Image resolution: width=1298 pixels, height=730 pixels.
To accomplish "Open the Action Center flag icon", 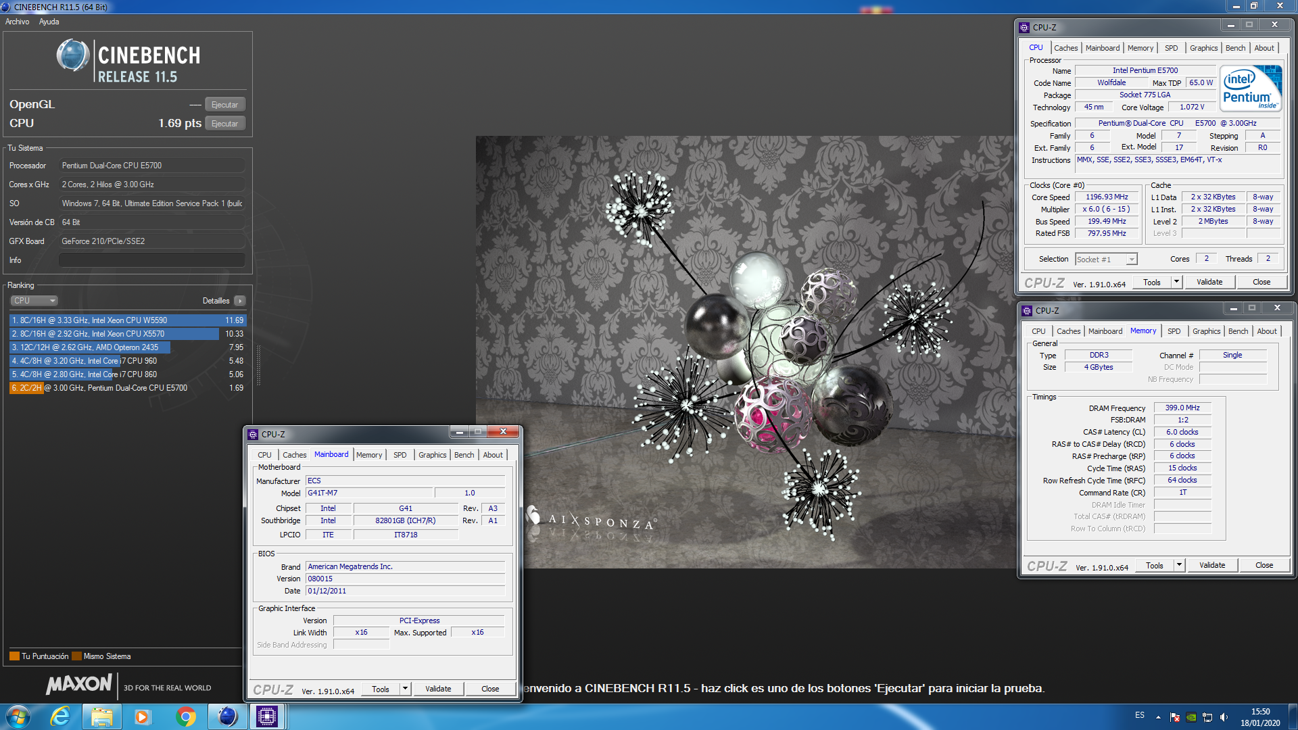I will [x=1175, y=717].
